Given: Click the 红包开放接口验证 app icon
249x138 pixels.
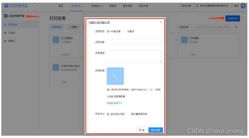Looking at the screenshot, I should [56, 67].
